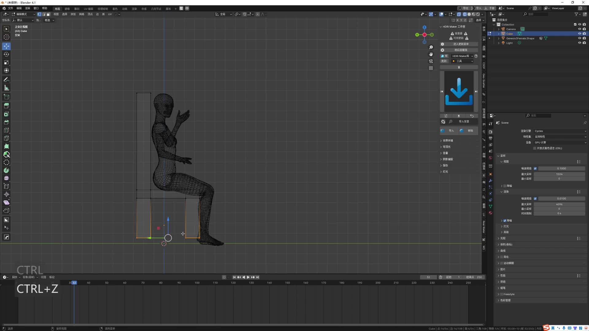Disable viewport noise threshold checkbox
589x331 pixels.
click(535, 169)
